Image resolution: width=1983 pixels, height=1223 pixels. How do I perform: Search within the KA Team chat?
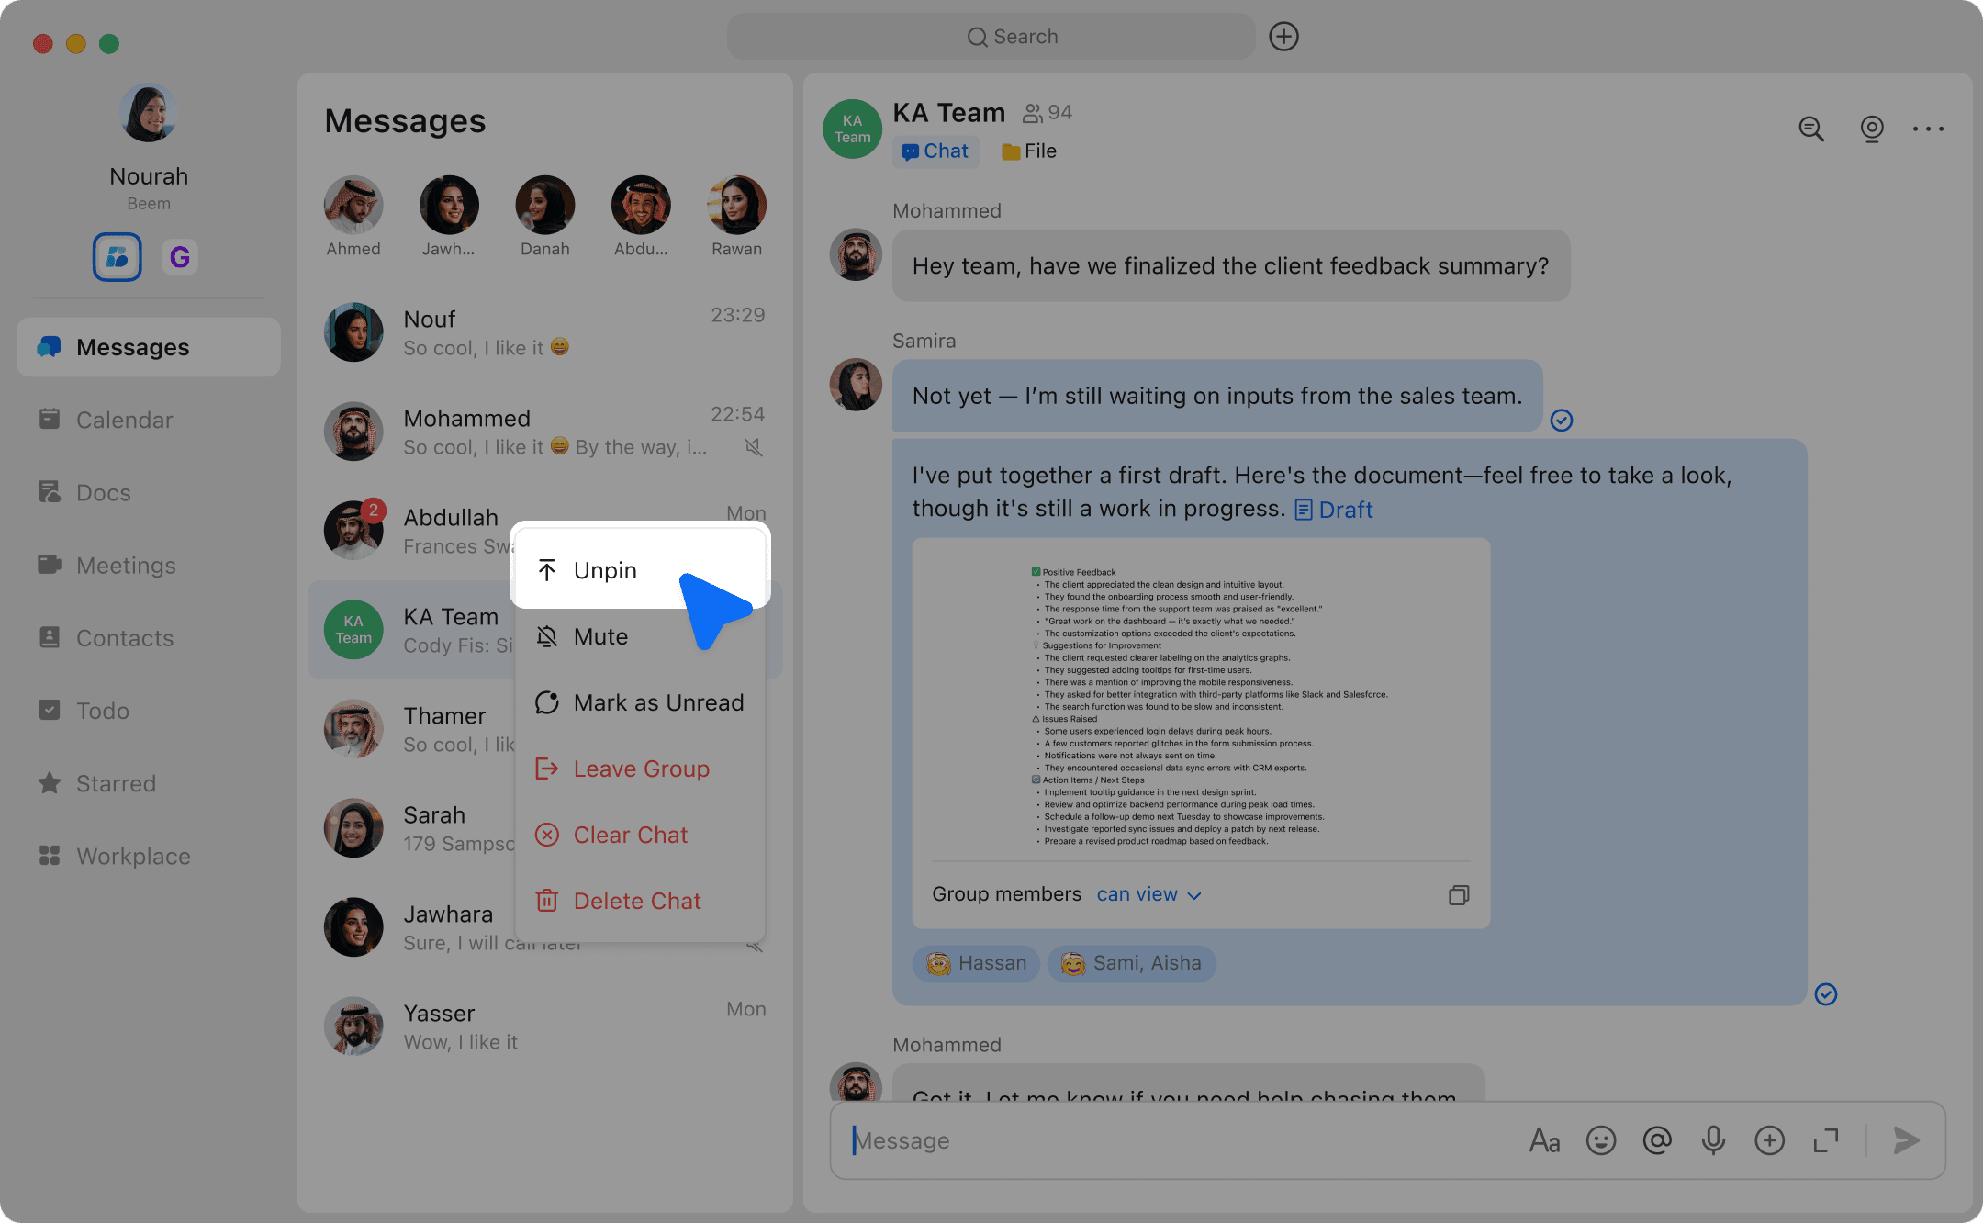tap(1811, 129)
